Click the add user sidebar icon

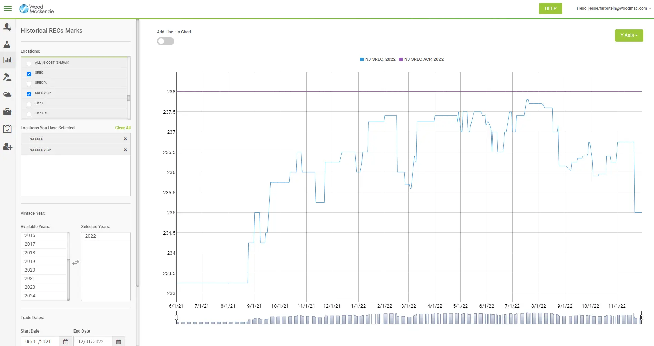click(x=8, y=147)
